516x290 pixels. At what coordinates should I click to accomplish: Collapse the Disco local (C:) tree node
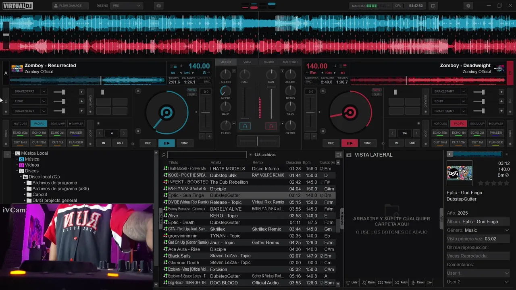point(21,177)
